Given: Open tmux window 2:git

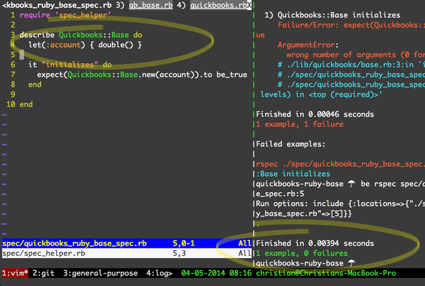Looking at the screenshot, I should coord(43,273).
